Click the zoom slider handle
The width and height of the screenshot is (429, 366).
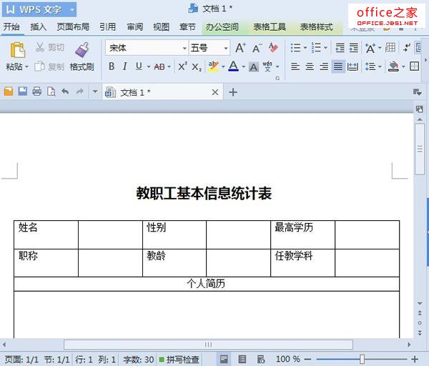pos(362,359)
